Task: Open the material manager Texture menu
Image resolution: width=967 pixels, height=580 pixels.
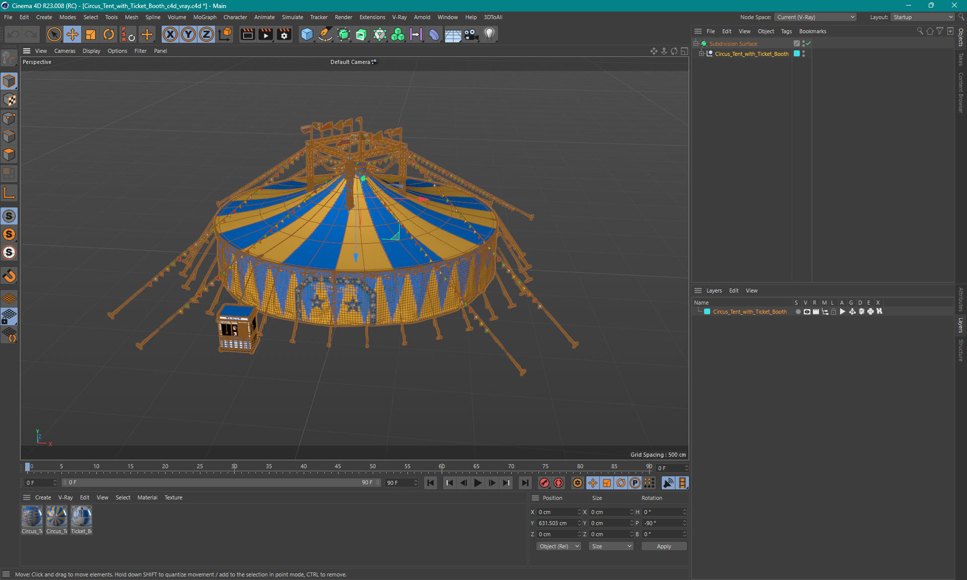Action: pos(173,497)
